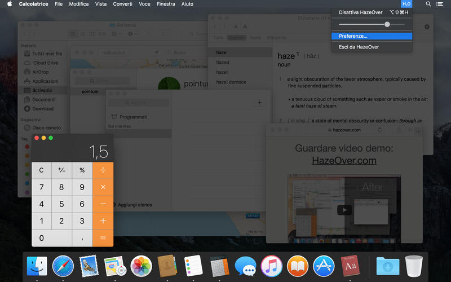This screenshot has width=451, height=282.
Task: Open Reminders icon in the Dock
Action: tap(193, 266)
